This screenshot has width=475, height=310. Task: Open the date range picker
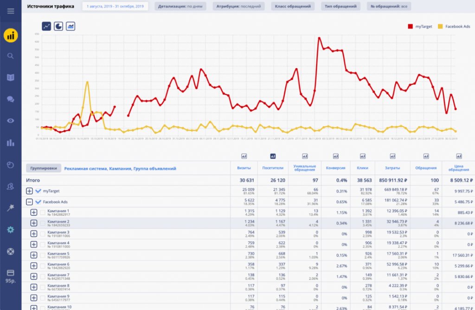click(116, 6)
